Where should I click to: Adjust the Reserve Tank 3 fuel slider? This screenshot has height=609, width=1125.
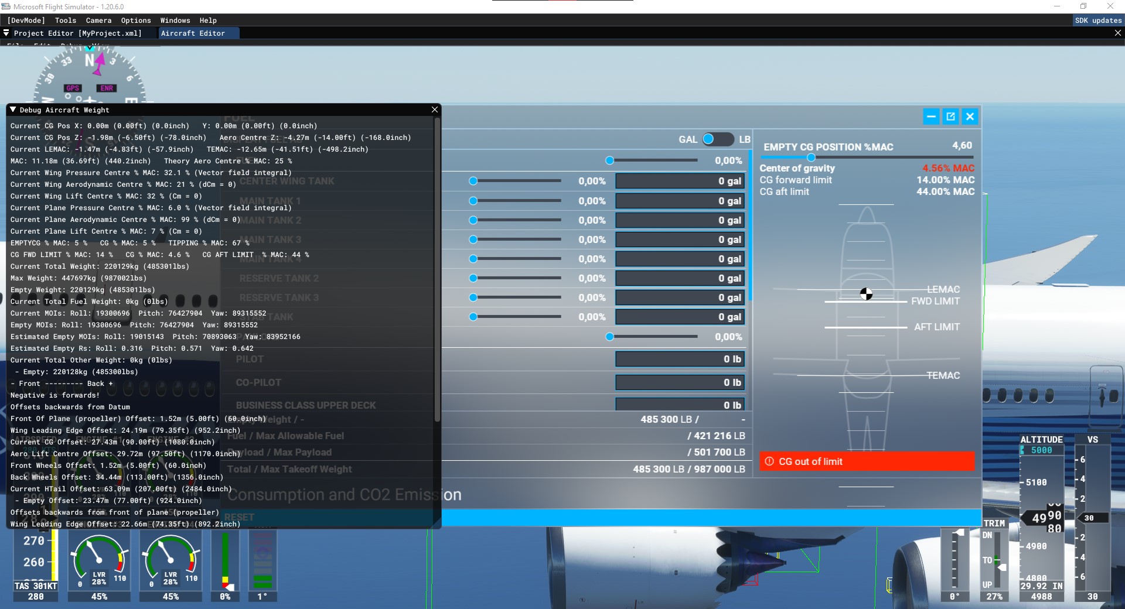click(x=515, y=297)
